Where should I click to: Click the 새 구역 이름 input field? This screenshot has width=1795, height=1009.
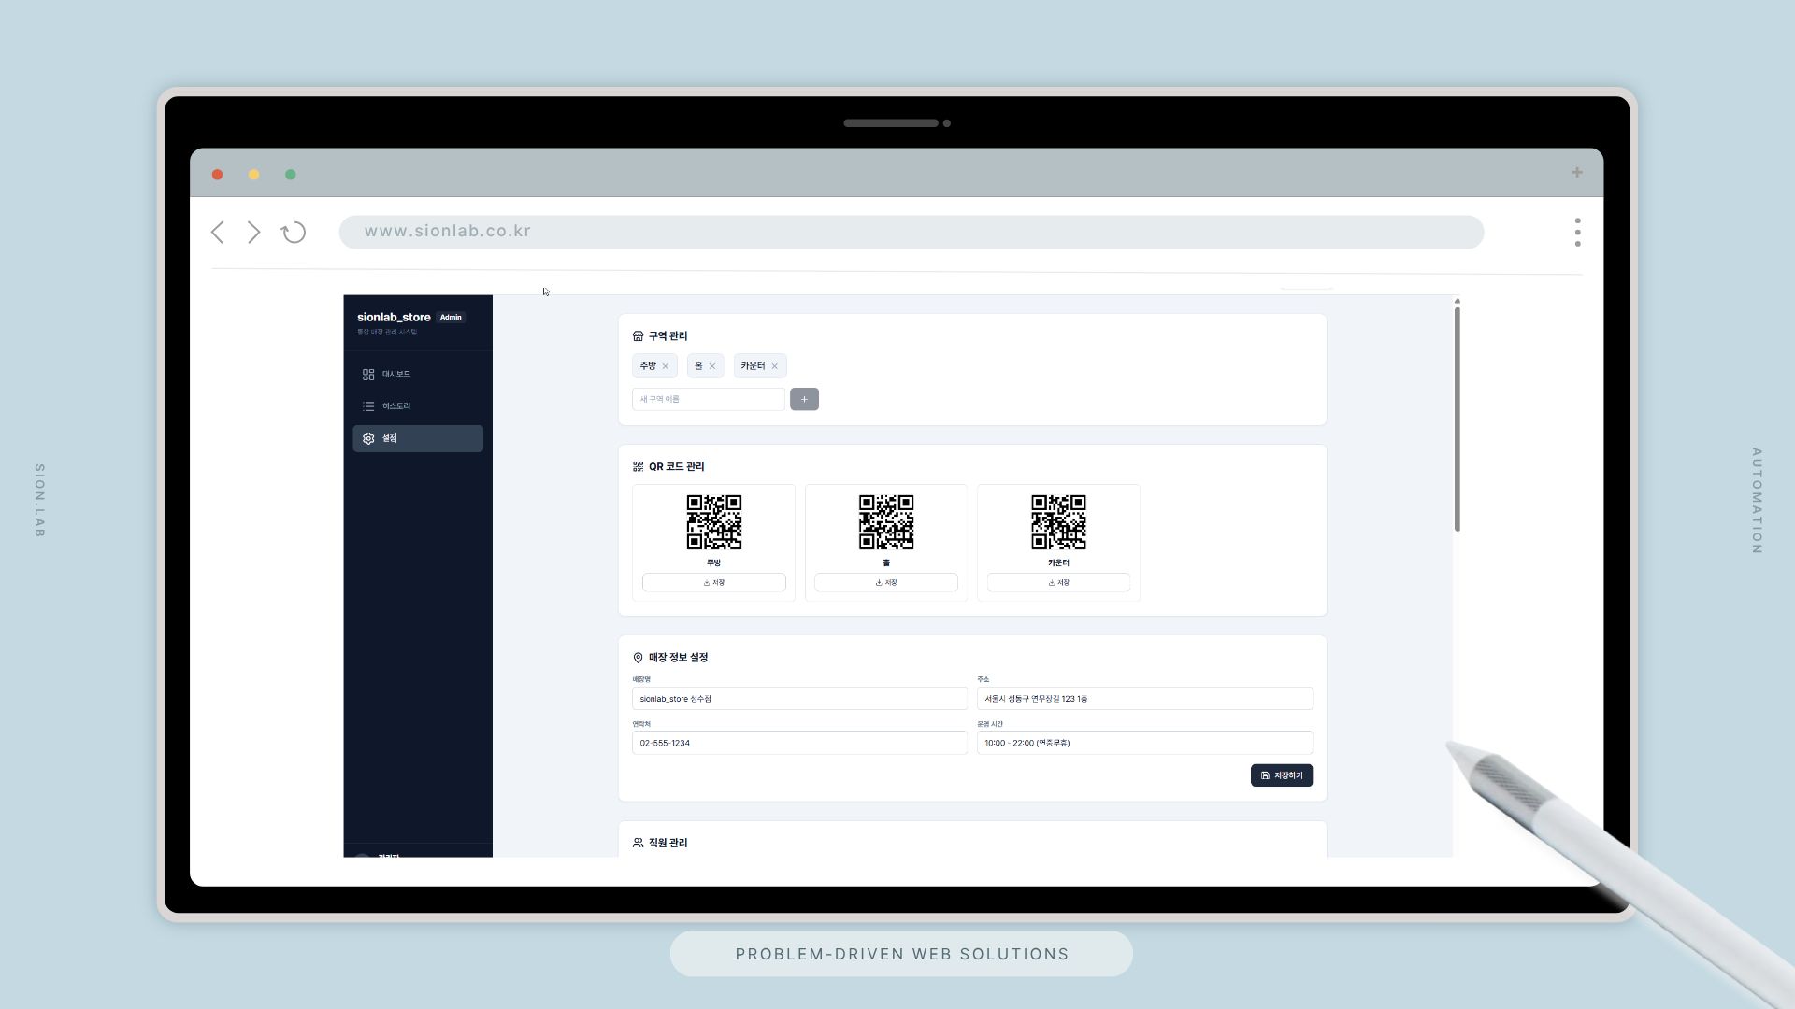pos(708,400)
